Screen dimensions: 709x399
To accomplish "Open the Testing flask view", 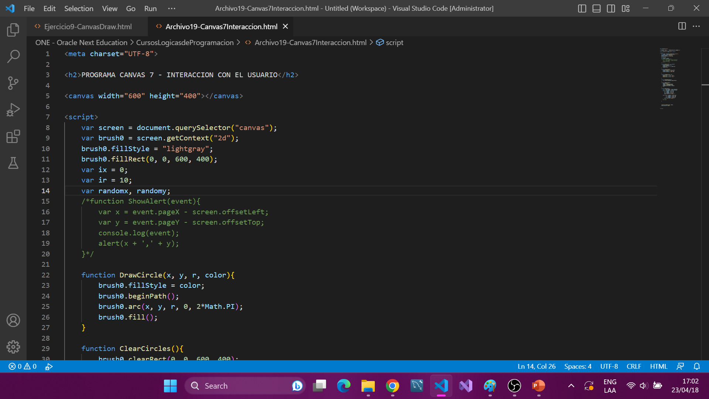I will coord(13,163).
